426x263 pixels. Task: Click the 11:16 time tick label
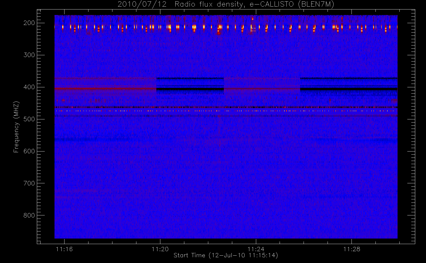[x=64, y=249]
